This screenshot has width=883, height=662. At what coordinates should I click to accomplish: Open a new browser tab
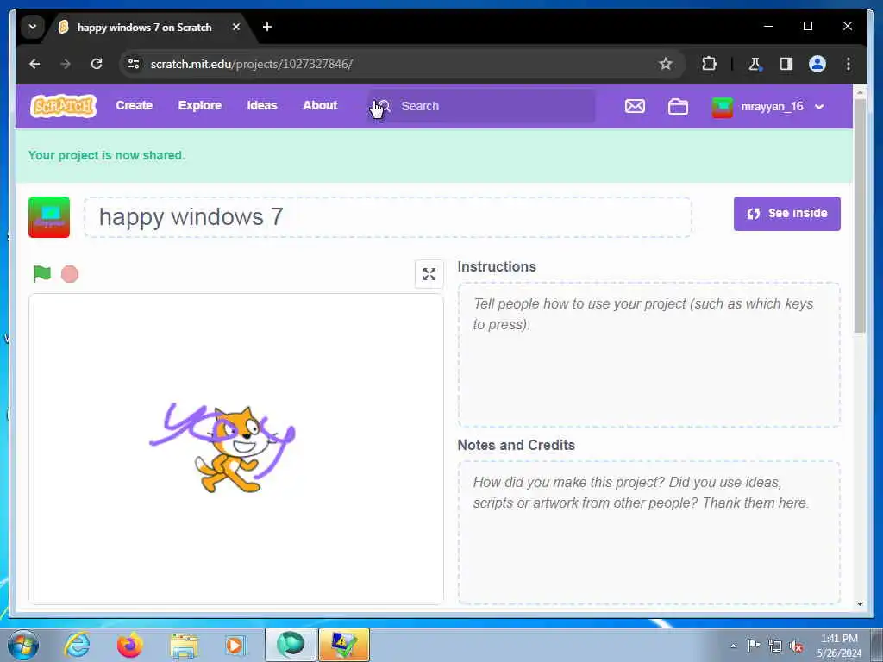pos(267,27)
